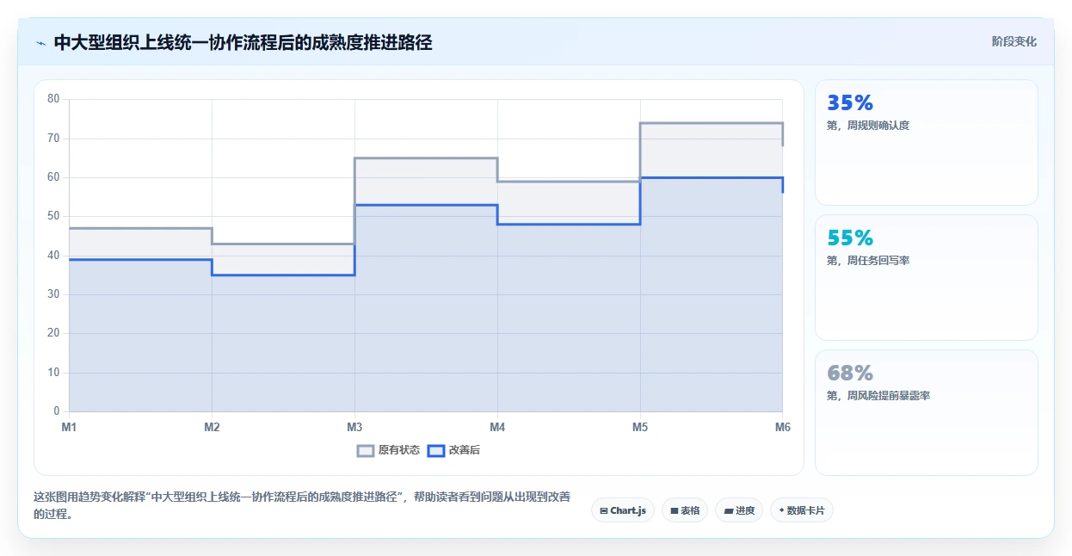Click the 第，周任务回写率 caption

point(868,261)
